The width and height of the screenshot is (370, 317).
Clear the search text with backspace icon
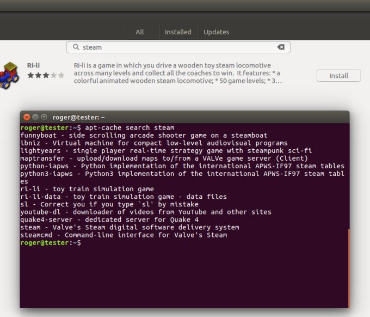click(281, 47)
